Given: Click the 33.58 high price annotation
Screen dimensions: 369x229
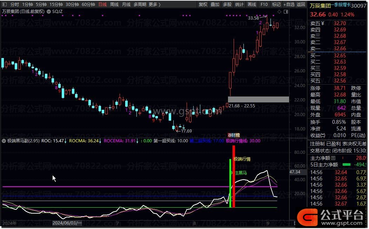Looking at the screenshot, I should (x=253, y=18).
